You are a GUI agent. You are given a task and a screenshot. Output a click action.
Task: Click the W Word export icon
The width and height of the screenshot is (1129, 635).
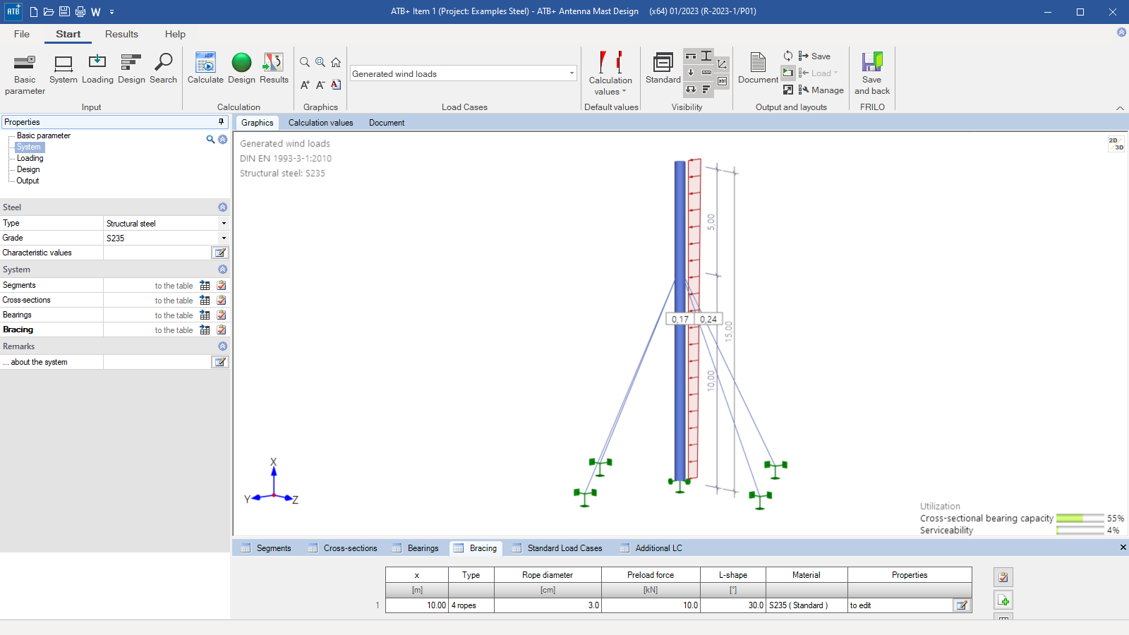point(96,12)
